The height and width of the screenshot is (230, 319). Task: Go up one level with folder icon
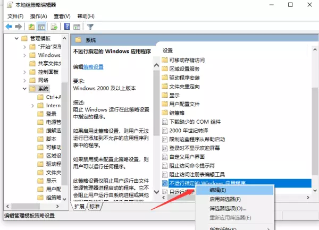coord(31,27)
